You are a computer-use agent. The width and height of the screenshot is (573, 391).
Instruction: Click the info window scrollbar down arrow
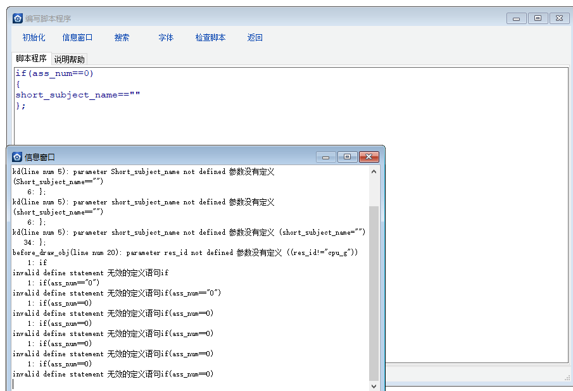click(374, 385)
